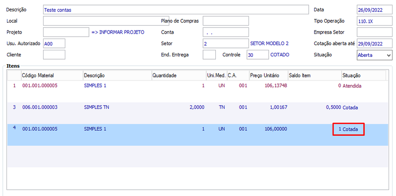This screenshot has width=396, height=196.
Task: Click unit price 106,13748
Action: [x=276, y=85]
